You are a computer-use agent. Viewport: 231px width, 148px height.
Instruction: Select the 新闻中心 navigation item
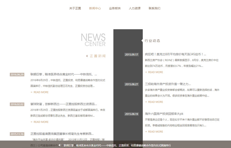click(95, 8)
